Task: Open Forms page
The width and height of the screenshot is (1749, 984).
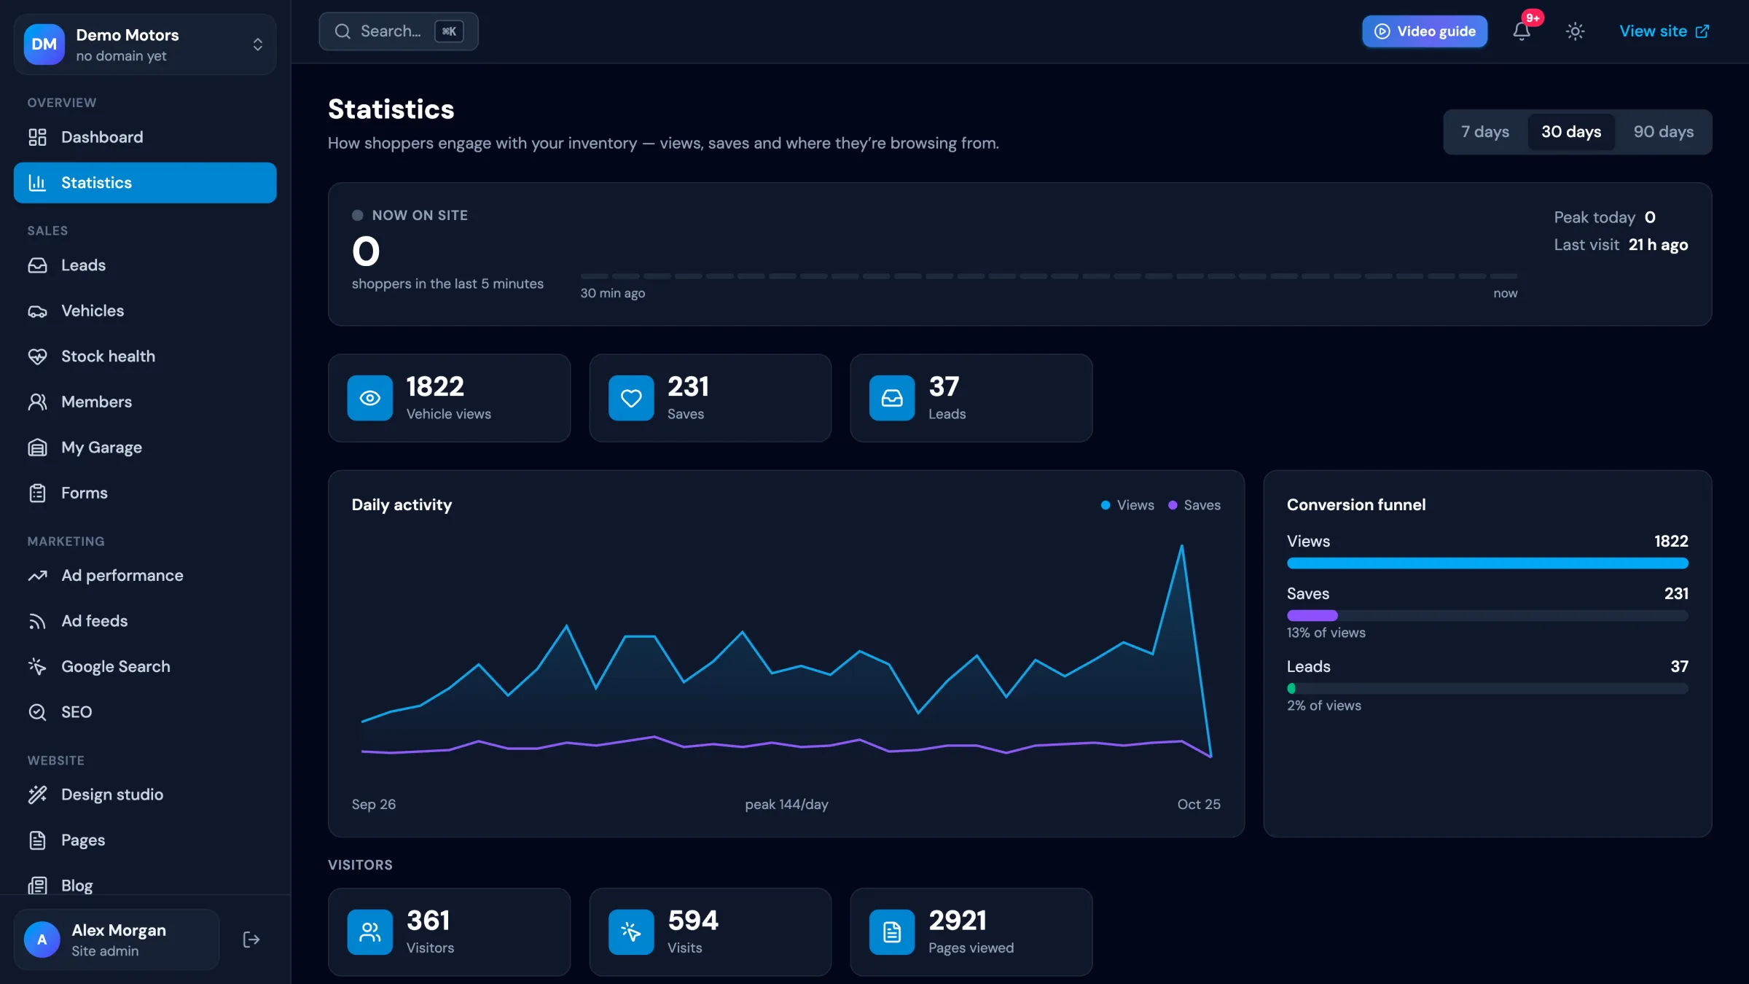Action: (x=145, y=493)
